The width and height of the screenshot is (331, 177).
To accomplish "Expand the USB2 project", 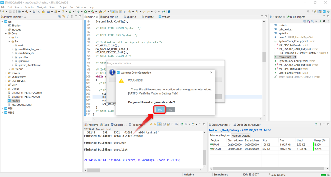I will click(2, 112).
